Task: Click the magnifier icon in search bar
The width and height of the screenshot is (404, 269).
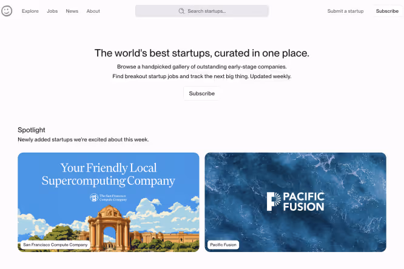Action: (181, 11)
